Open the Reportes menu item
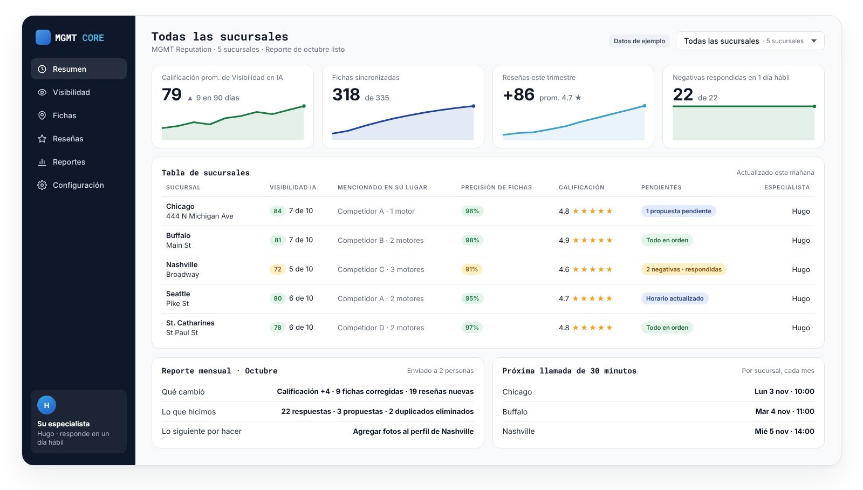Screen dimensions: 863x490 click(79, 162)
